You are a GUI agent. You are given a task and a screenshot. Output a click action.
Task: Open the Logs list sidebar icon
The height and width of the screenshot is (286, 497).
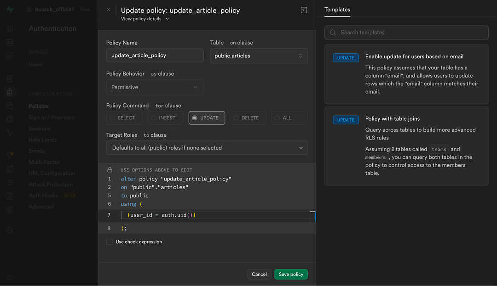10,182
